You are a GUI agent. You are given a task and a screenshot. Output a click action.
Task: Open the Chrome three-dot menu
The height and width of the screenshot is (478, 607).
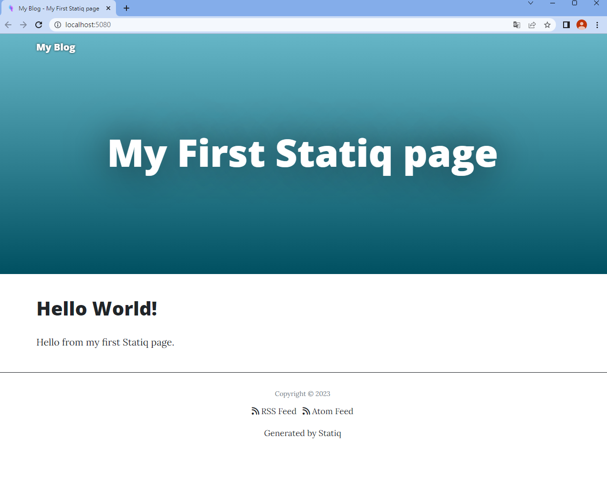pos(597,25)
